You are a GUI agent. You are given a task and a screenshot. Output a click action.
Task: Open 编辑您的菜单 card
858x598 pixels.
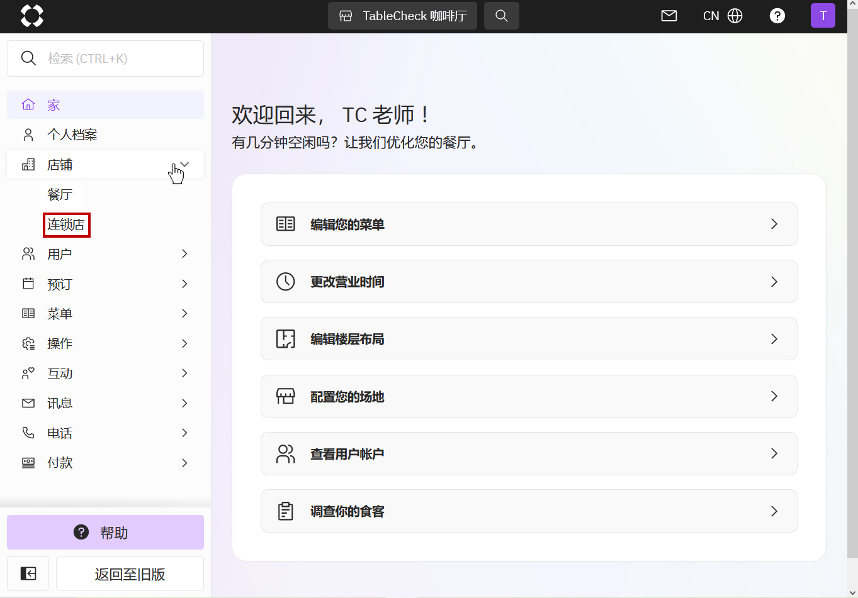(x=529, y=224)
